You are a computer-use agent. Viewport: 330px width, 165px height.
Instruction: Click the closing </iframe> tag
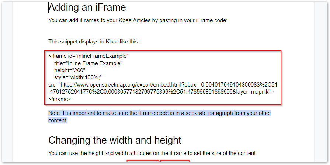[60, 99]
